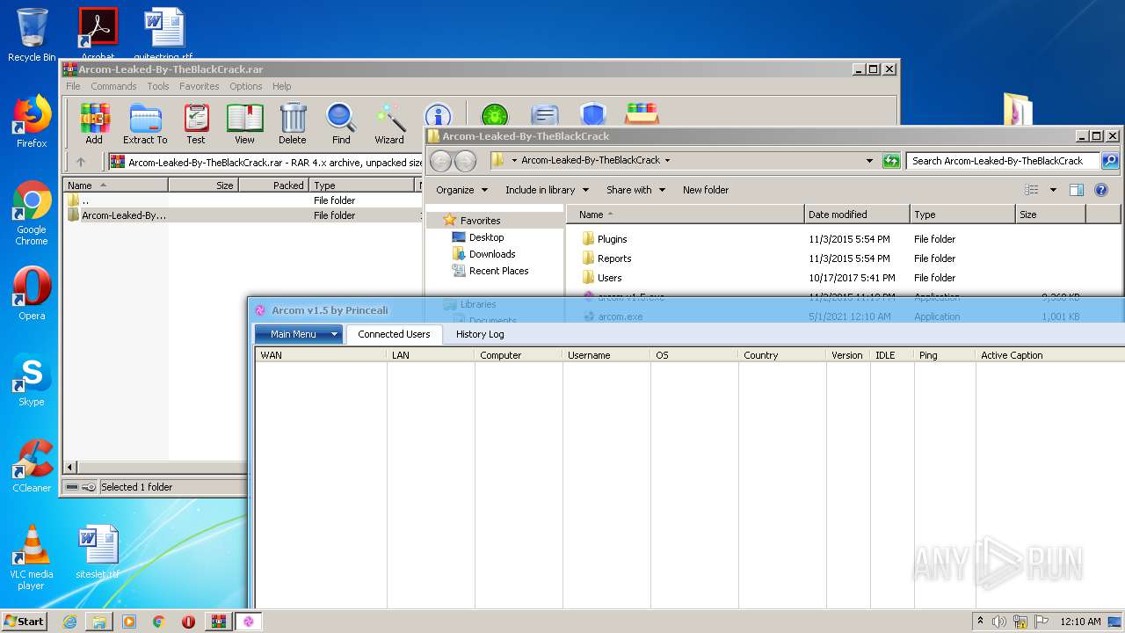Select Recent Places in Explorer navigation pane
Screen dimensions: 1125x633
tap(498, 271)
